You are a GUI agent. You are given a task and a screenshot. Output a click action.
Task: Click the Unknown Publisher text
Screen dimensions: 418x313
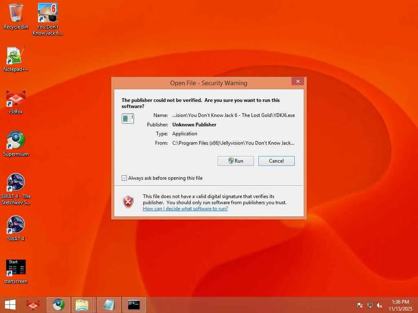pyautogui.click(x=194, y=125)
